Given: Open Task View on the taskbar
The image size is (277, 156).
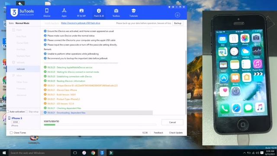Looking at the screenshot, I should click(75, 153).
